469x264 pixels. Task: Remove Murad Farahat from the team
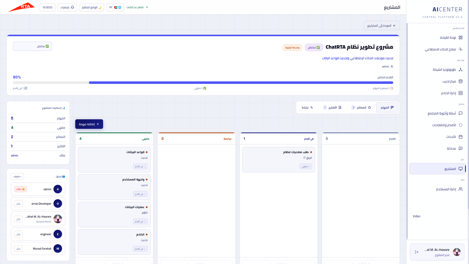[18, 248]
